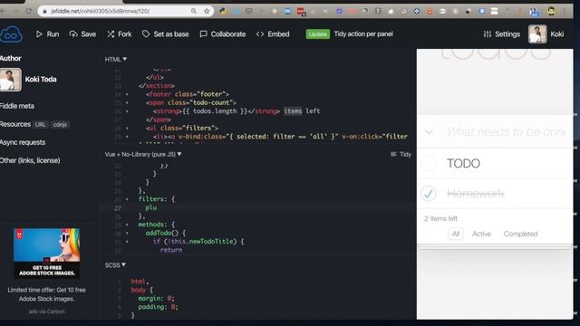Expand the Fiddle meta section
This screenshot has width=580, height=326.
[x=17, y=106]
